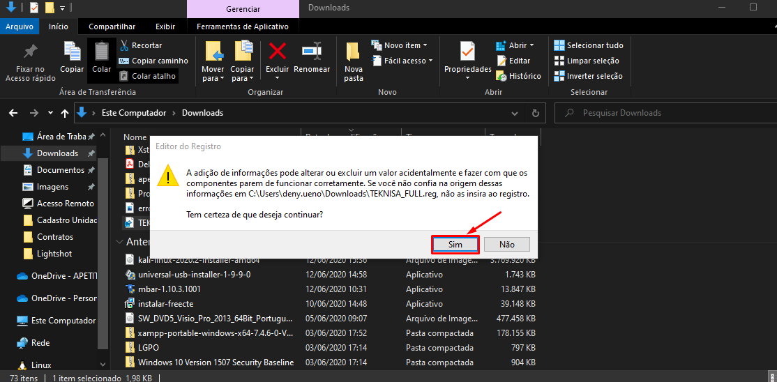
Task: Switch to the Exibir ribbon tab
Action: 165,26
